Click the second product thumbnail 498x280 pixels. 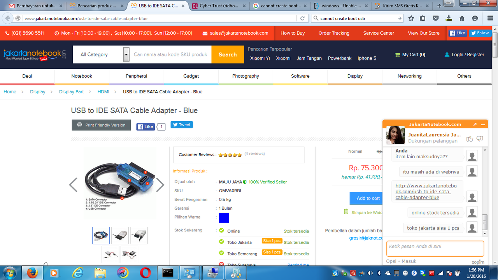point(120,235)
